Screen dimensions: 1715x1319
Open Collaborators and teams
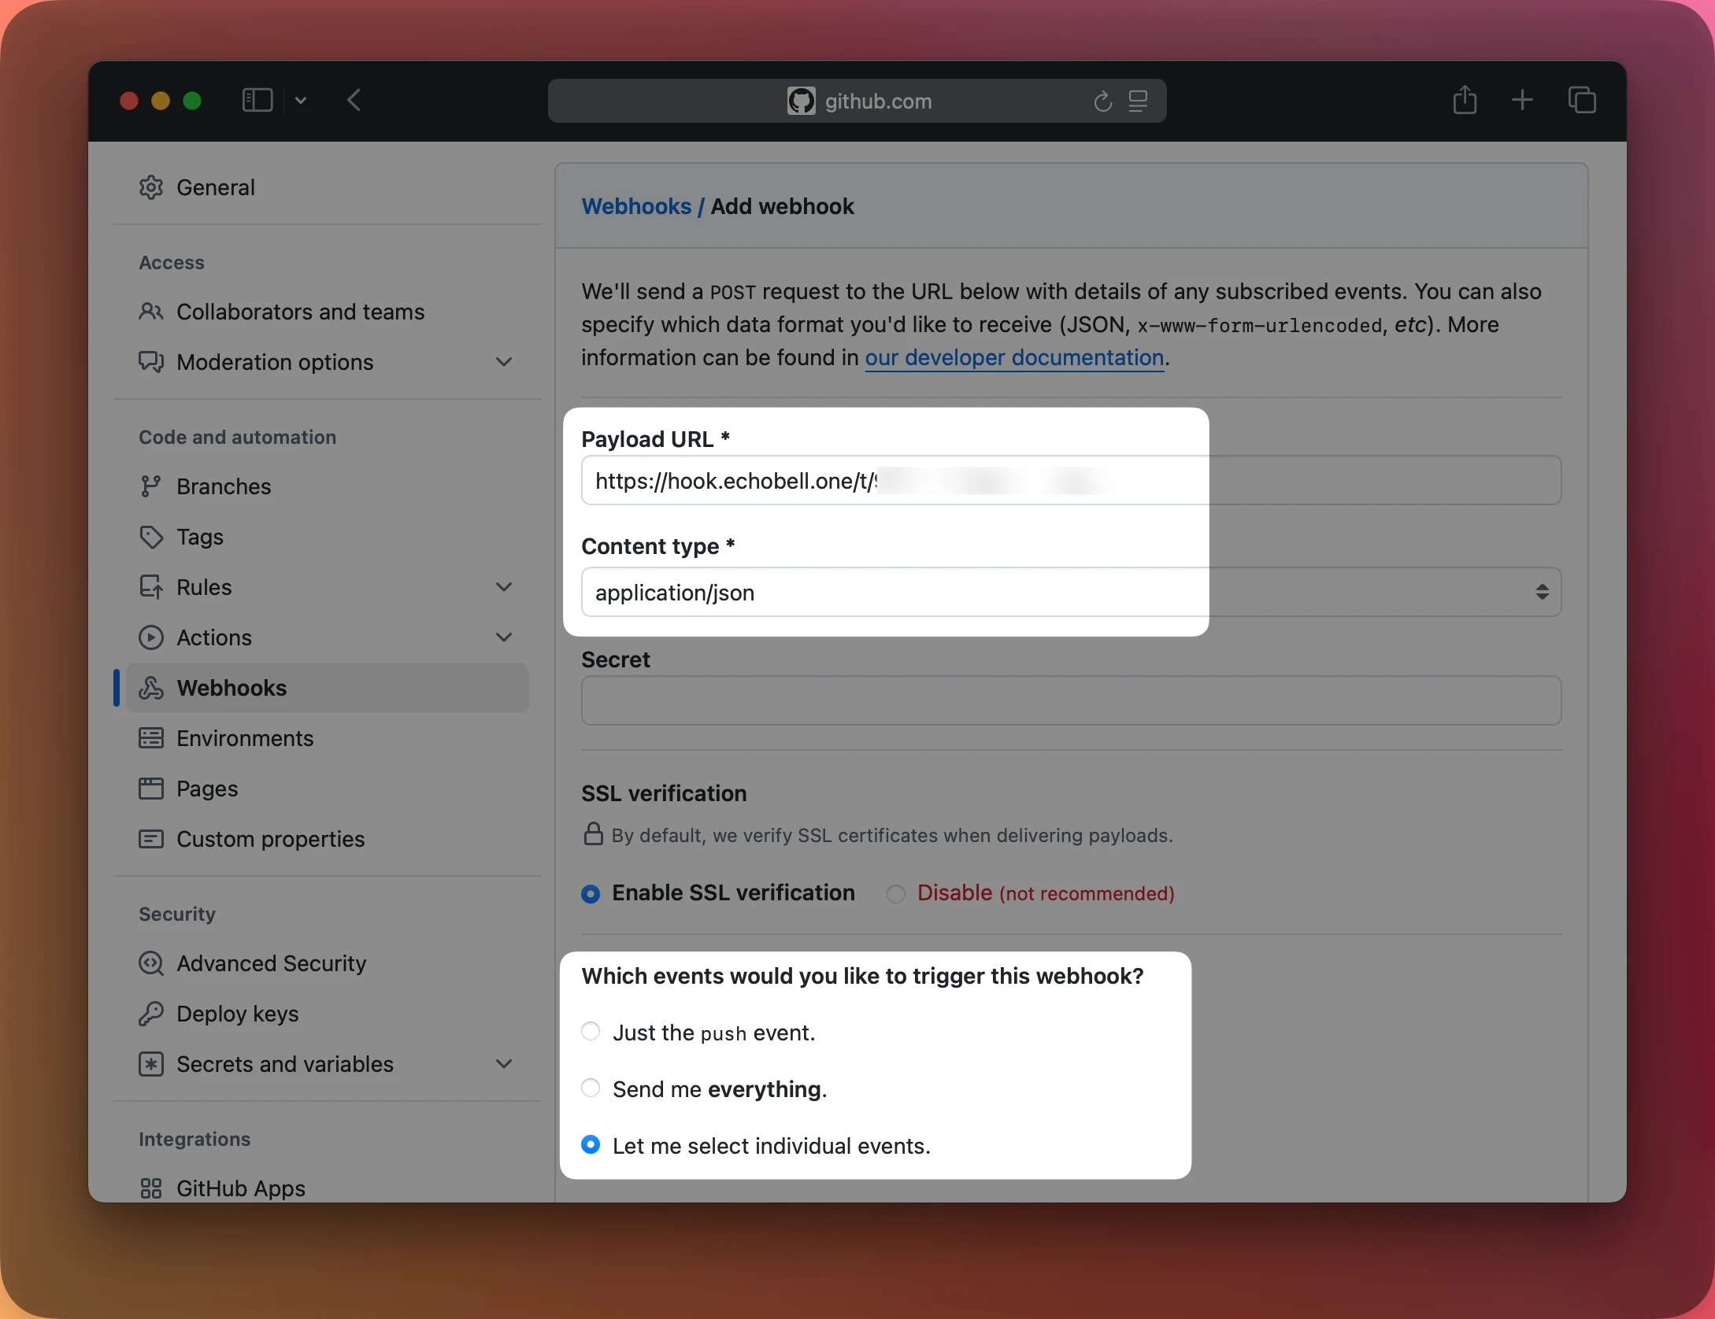pyautogui.click(x=300, y=312)
